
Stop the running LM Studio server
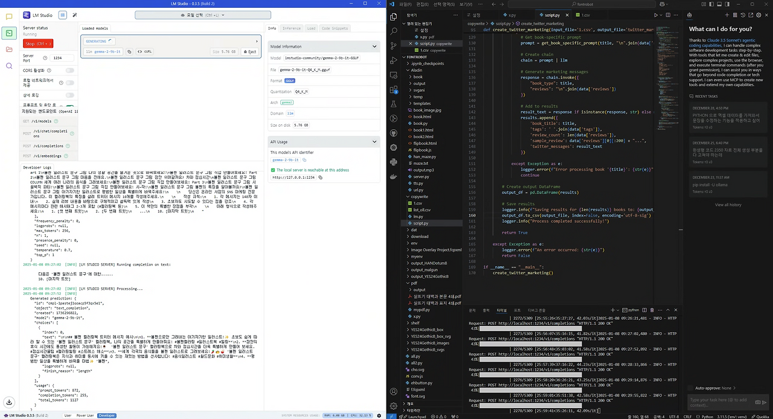[x=38, y=43]
